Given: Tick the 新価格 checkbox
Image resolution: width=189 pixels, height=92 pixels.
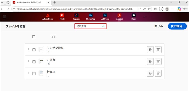Looking at the screenshot, I should (x=34, y=74).
